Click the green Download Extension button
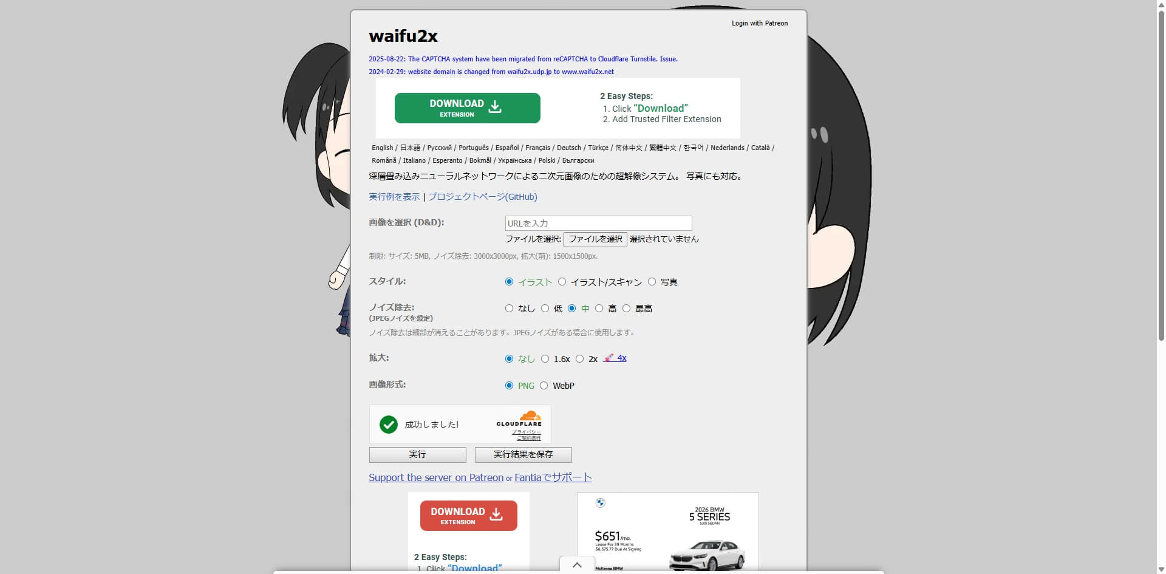 pos(467,108)
